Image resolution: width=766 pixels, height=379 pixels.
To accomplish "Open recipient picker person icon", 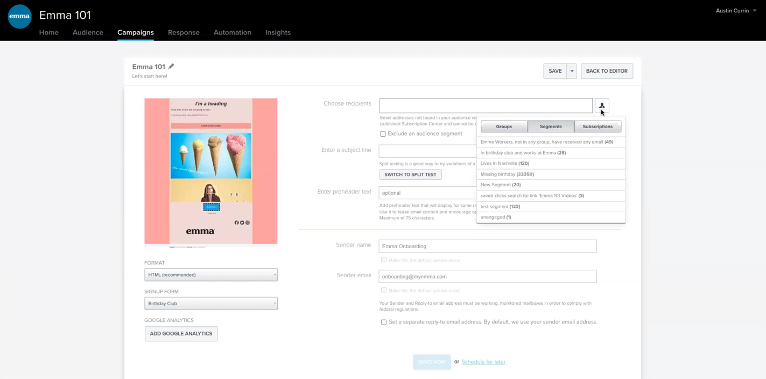I will tap(602, 106).
